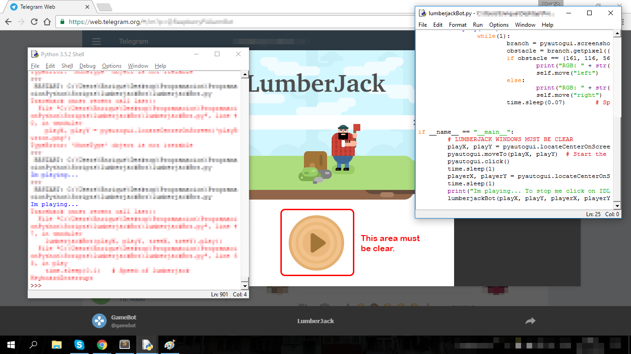This screenshot has height=354, width=631.
Task: Click the 'if __name__ == "__main__":' line
Action: pos(466,132)
